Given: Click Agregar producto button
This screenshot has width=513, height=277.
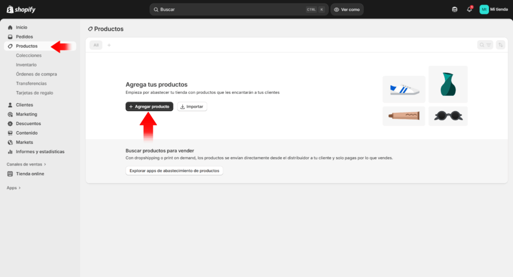Looking at the screenshot, I should point(149,107).
